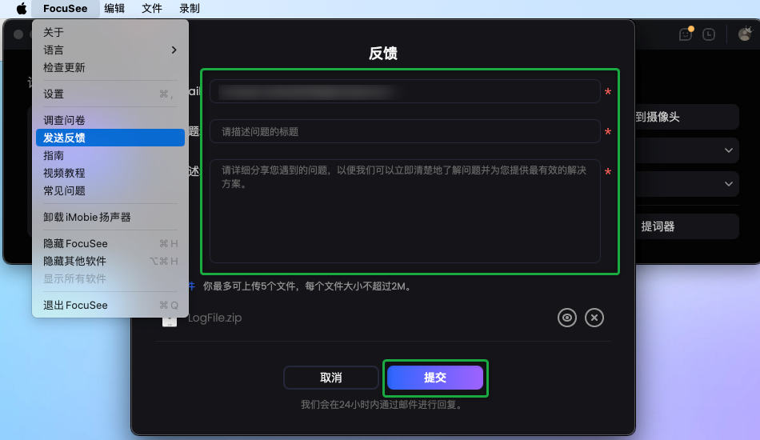This screenshot has height=440, width=760.
Task: Remove LogFile.zip with the X icon
Action: point(594,318)
